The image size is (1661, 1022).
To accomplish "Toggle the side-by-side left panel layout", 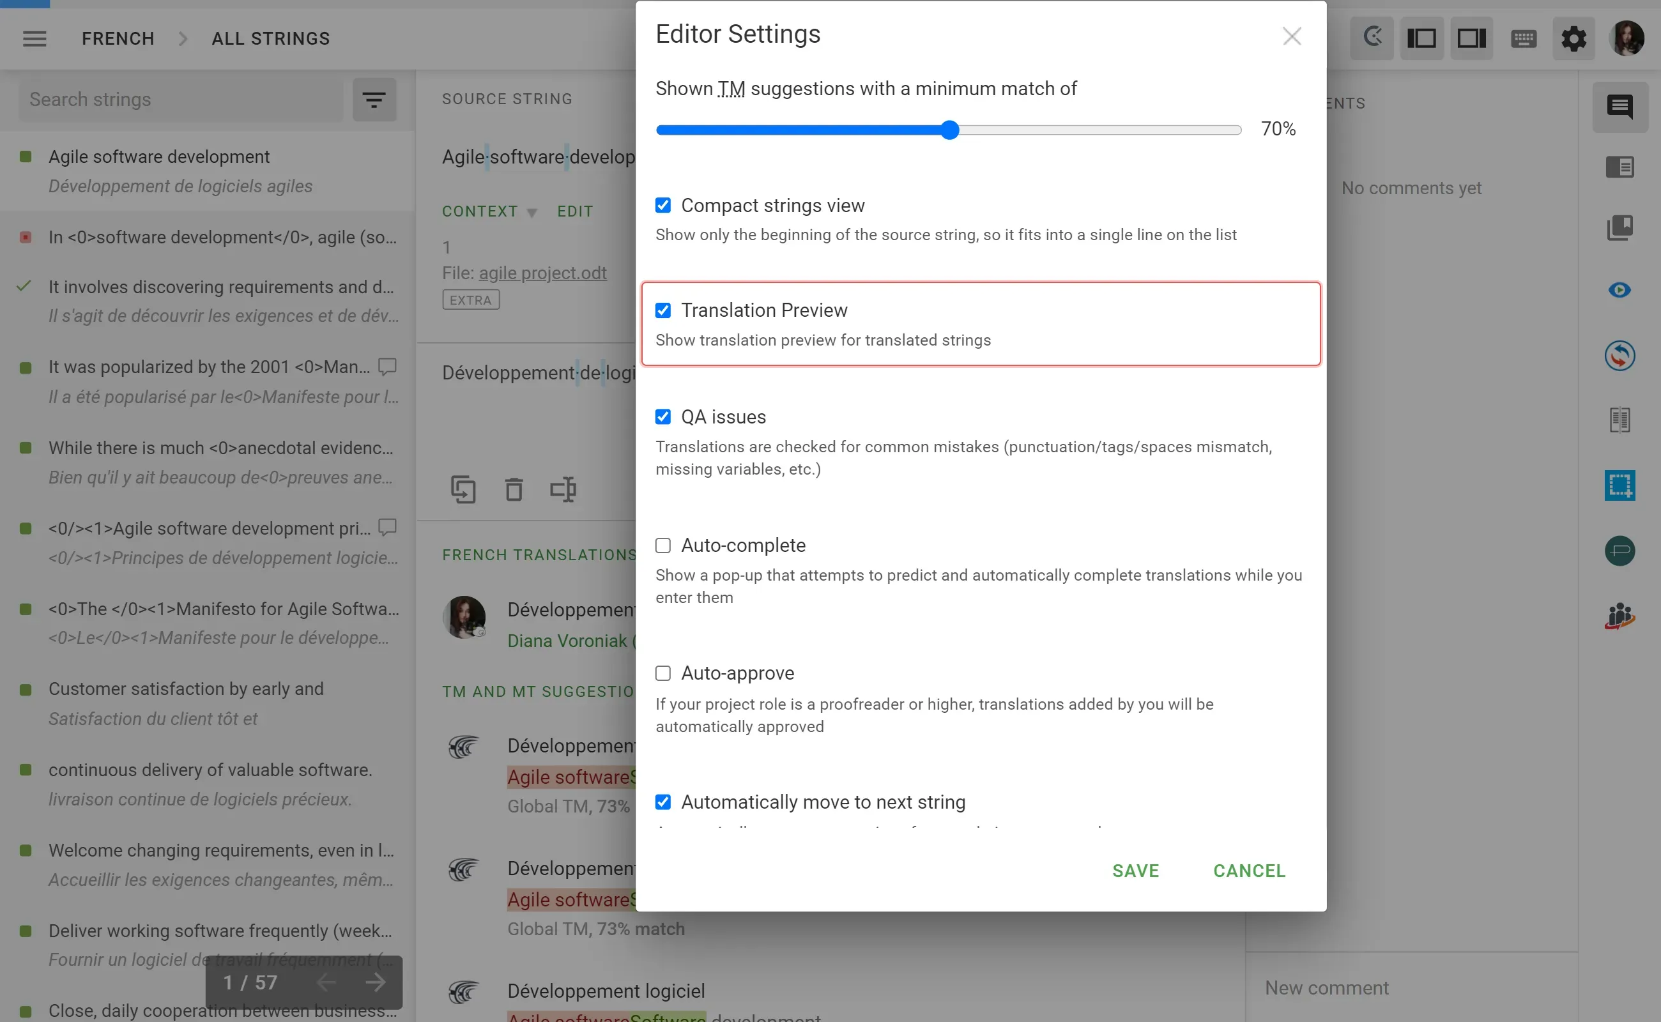I will tap(1421, 38).
